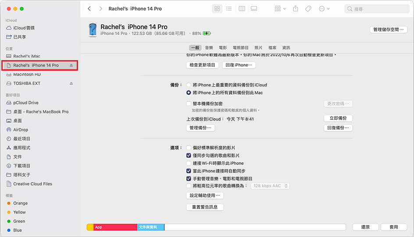The height and width of the screenshot is (237, 414).
Task: Switch to gallery view
Action: [254, 9]
